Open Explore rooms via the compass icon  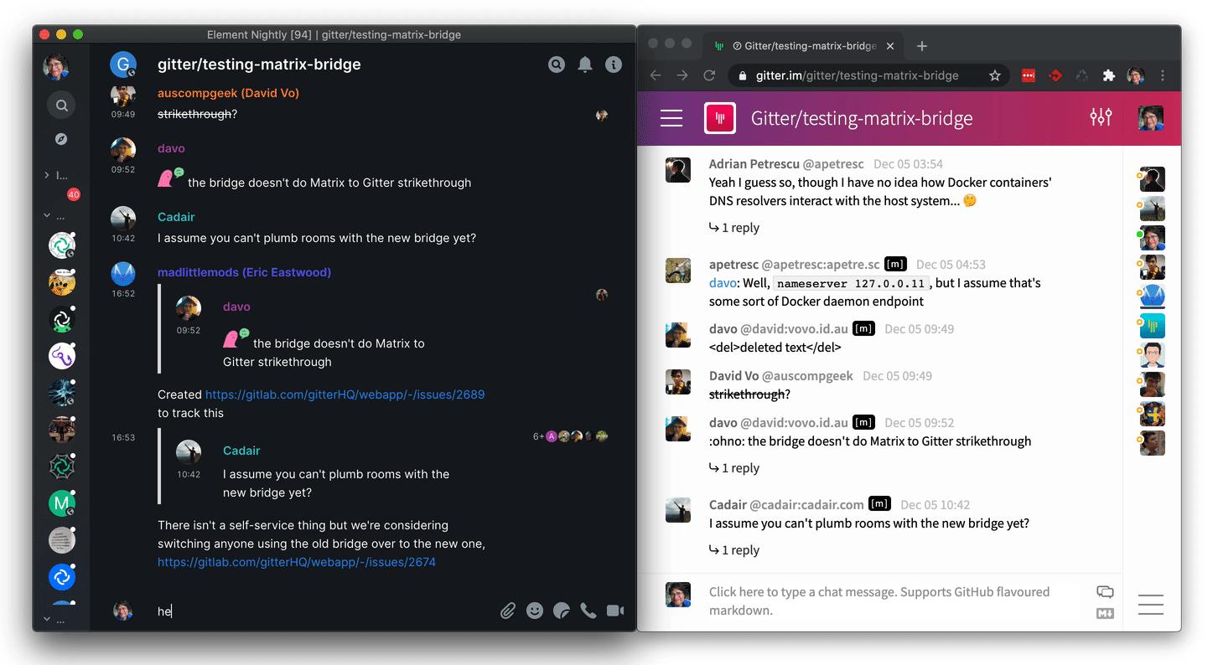coord(61,139)
